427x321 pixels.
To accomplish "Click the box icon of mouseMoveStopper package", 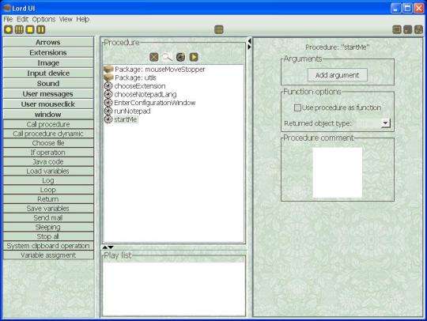I will click(108, 69).
